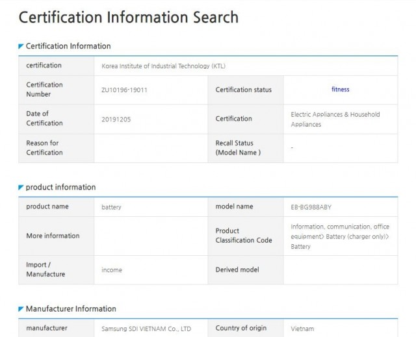Image resolution: width=416 pixels, height=337 pixels.
Task: Click the 'Samsung SDI VIETNAM Co., LTD' manufacturer value
Action: (146, 329)
